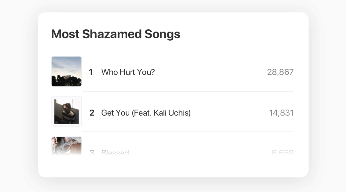Open the song titled Who Hurt You?

tap(128, 72)
